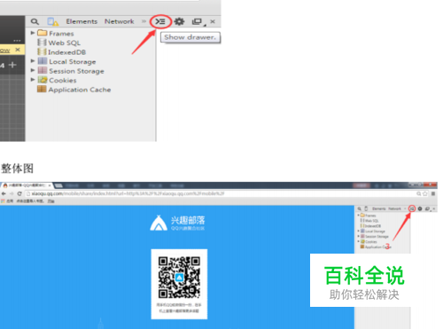Click the browser forward arrow in the full screenshot
The image size is (443, 329).
[12, 193]
